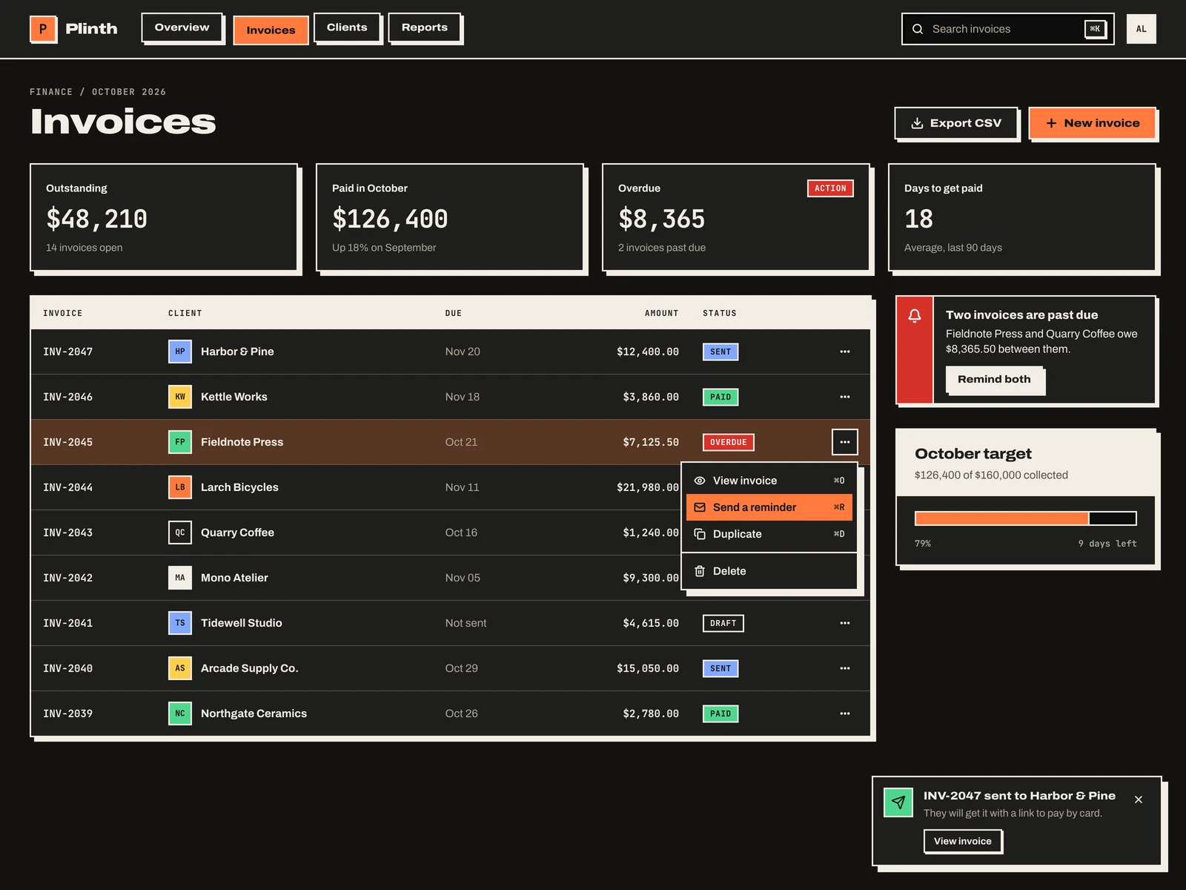The image size is (1186, 890).
Task: Click View invoice in the notification
Action: pos(962,841)
